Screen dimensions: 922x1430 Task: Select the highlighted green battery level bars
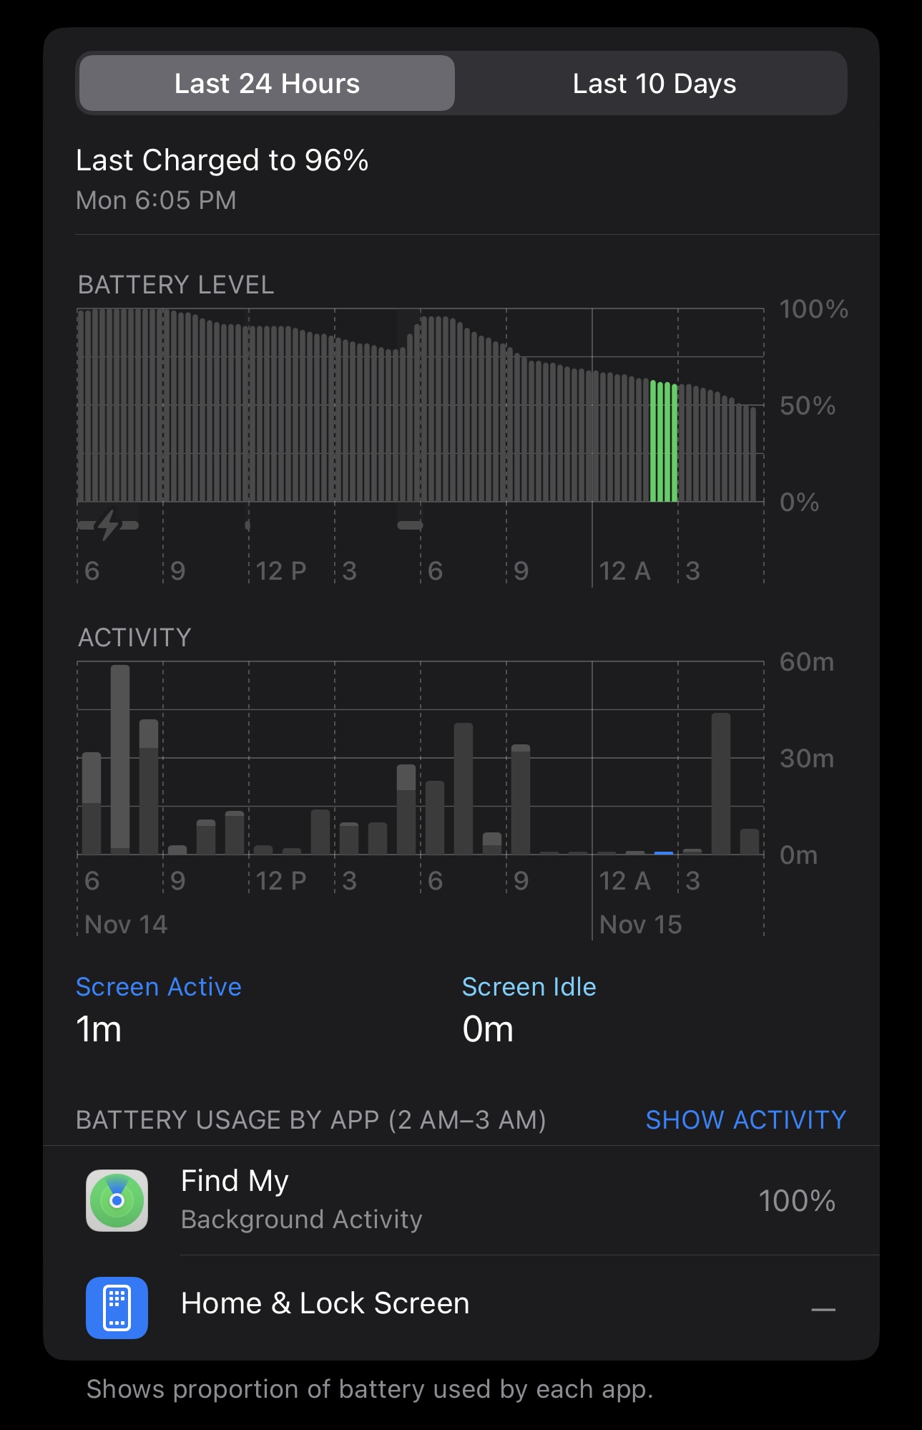coord(664,442)
